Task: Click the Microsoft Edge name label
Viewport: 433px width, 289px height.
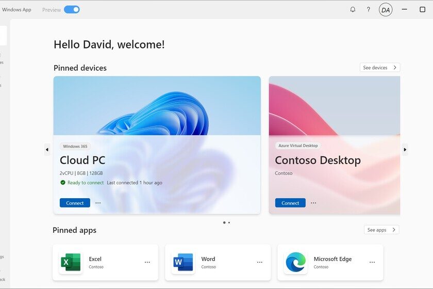Action: [332, 259]
